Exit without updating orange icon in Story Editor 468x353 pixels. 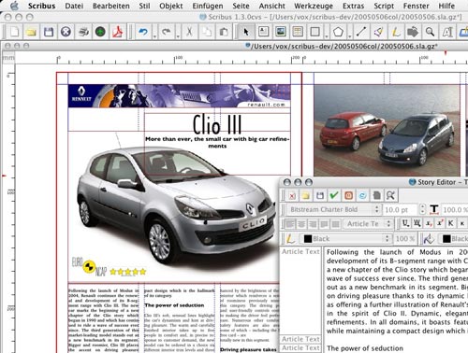click(x=348, y=195)
